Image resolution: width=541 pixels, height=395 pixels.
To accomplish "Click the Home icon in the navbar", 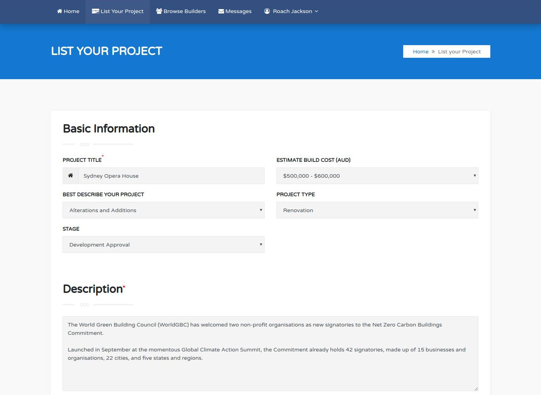I will (59, 11).
